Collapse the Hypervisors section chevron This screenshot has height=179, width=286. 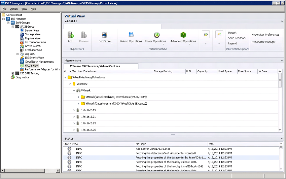click(x=282, y=61)
